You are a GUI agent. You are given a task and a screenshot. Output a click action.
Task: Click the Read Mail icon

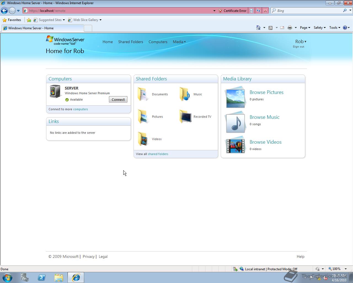pos(282,28)
